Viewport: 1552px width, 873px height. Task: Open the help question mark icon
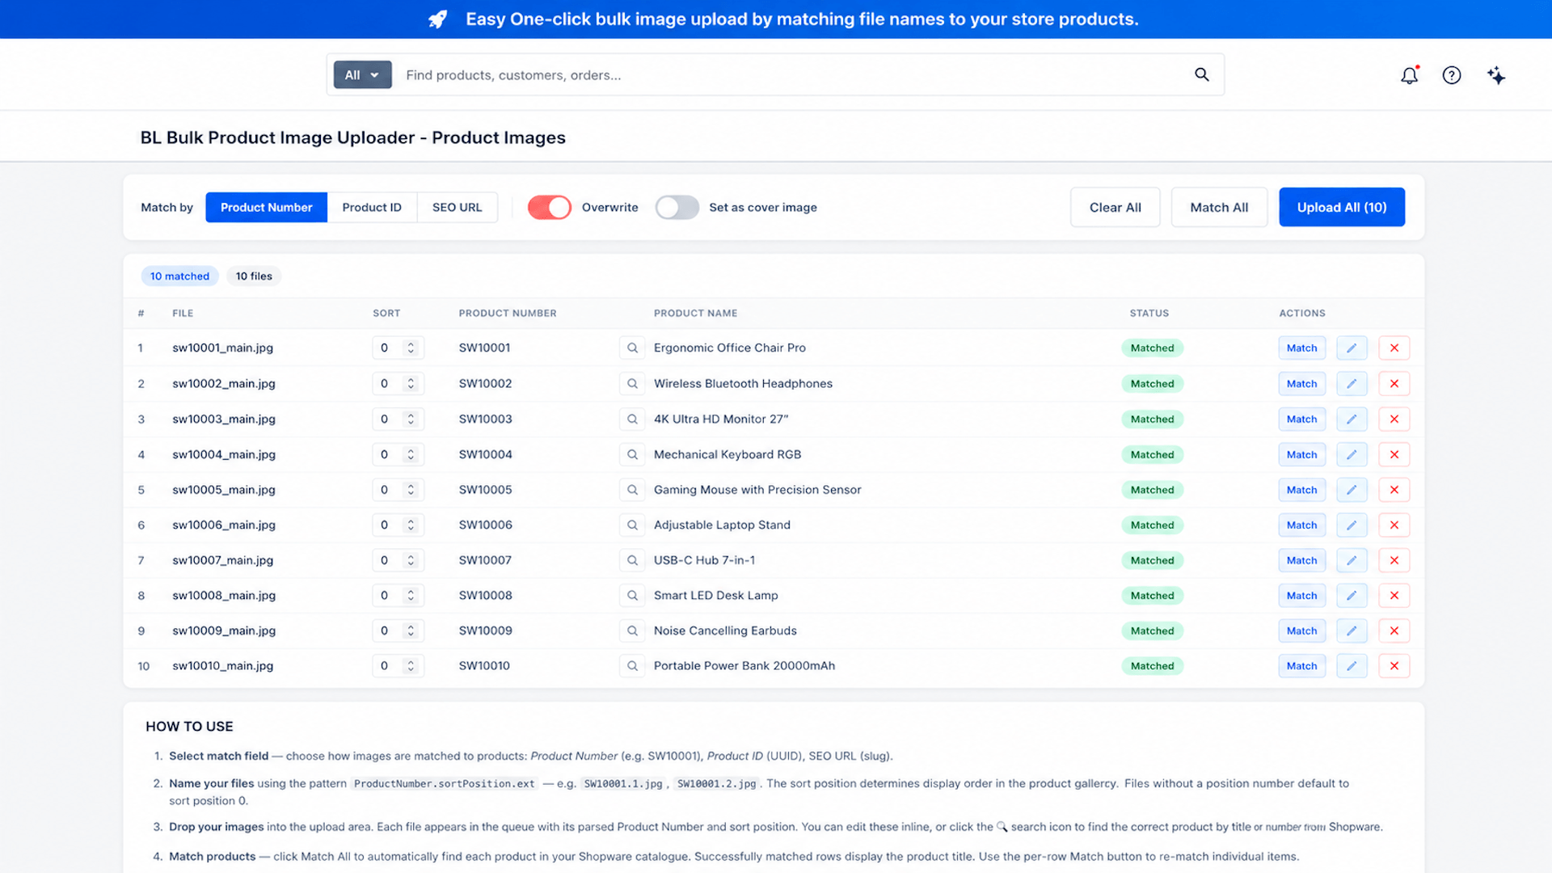tap(1452, 75)
